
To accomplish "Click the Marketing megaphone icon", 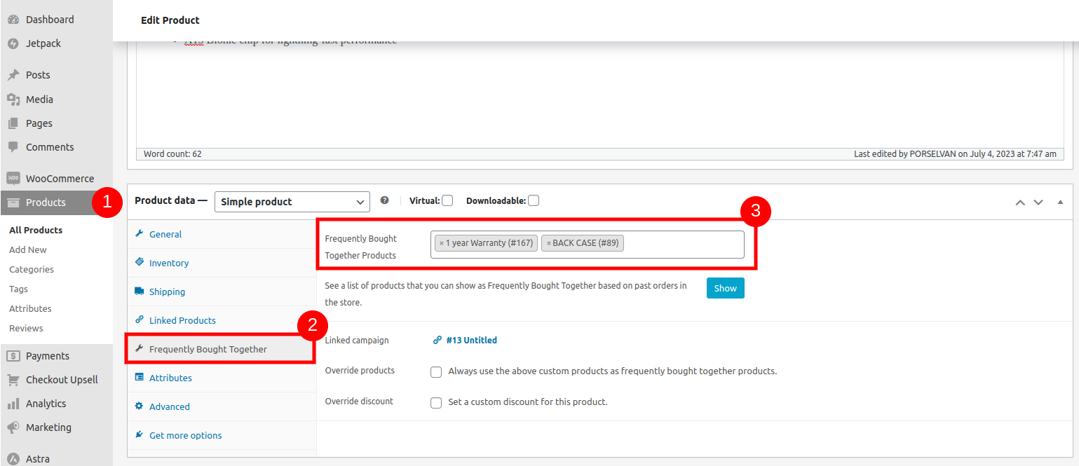I will tap(13, 427).
